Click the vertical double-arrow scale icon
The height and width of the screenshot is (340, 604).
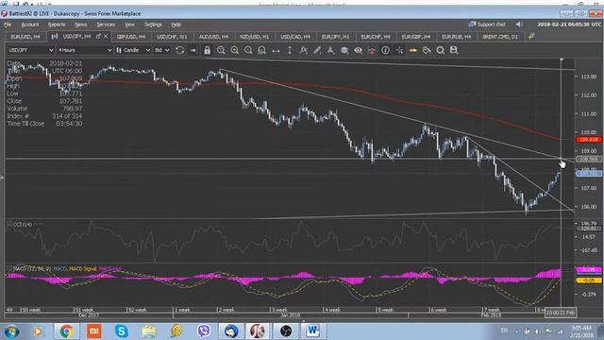click(x=290, y=50)
